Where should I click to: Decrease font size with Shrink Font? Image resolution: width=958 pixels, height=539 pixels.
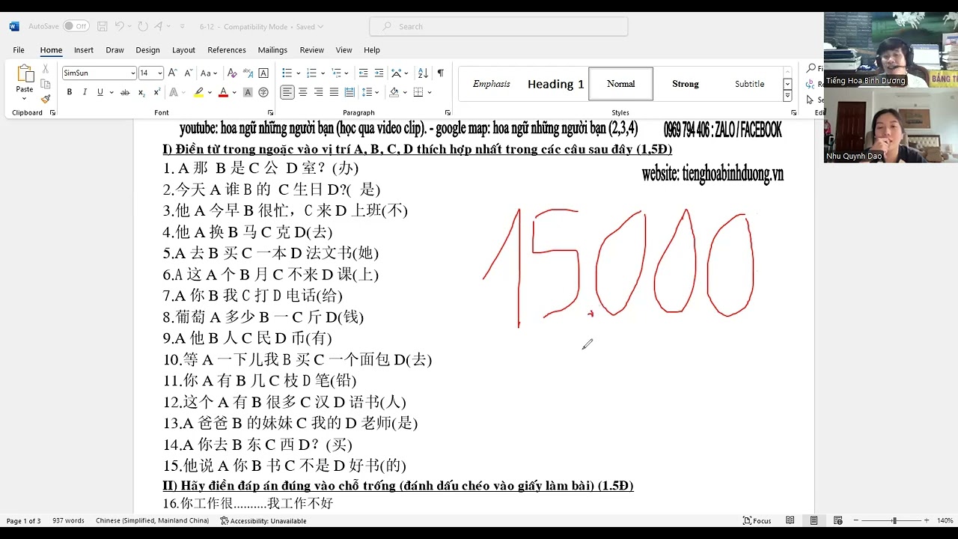click(x=187, y=73)
